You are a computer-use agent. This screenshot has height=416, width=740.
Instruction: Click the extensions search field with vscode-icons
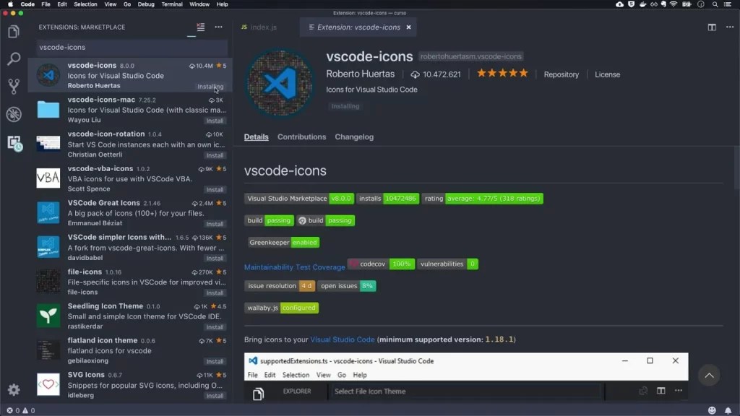coord(132,47)
